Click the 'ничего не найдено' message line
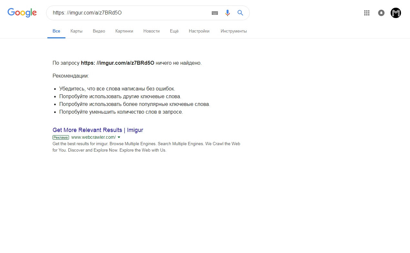The width and height of the screenshot is (410, 253). click(x=127, y=63)
